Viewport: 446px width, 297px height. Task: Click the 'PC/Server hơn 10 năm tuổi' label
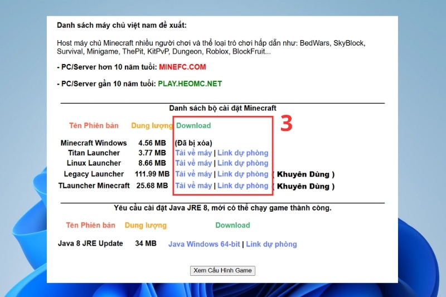pyautogui.click(x=107, y=67)
